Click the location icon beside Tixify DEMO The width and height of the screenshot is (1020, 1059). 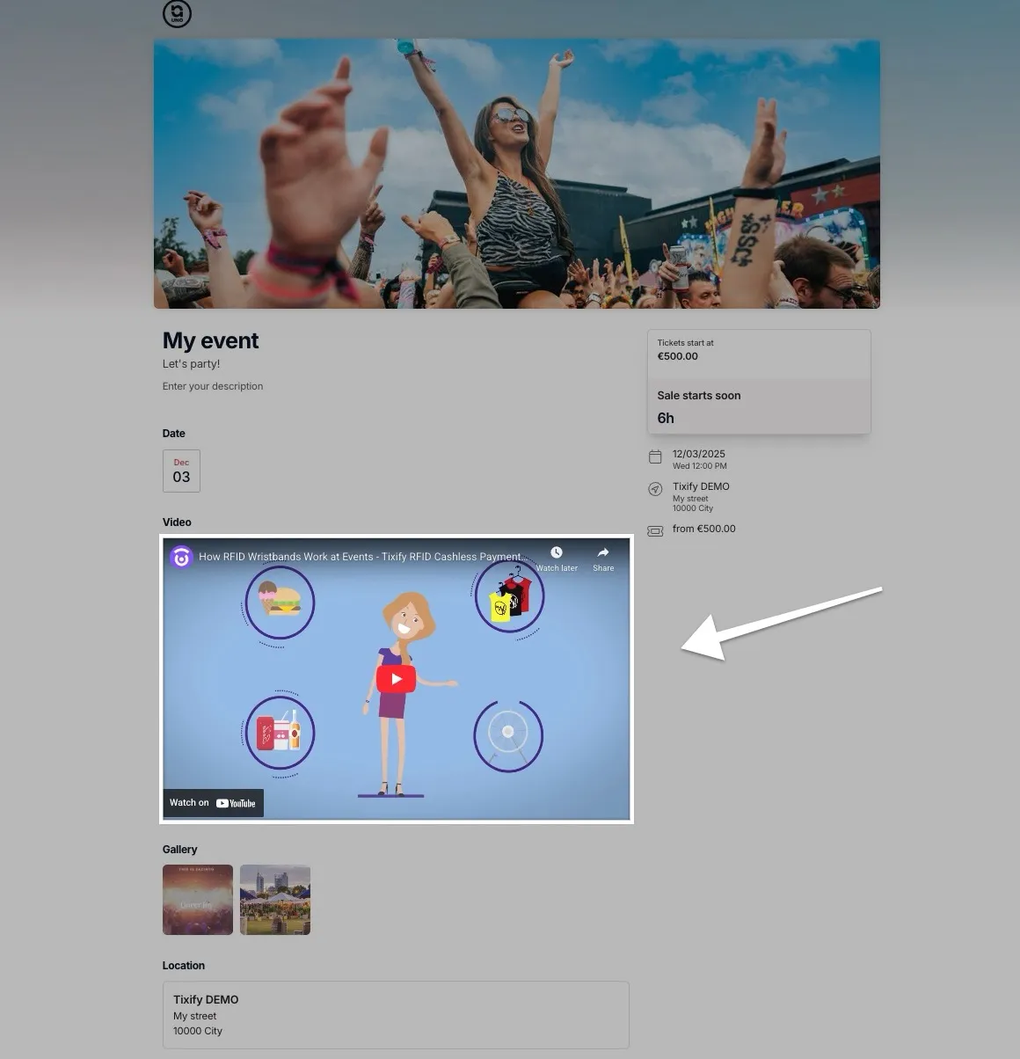(655, 489)
